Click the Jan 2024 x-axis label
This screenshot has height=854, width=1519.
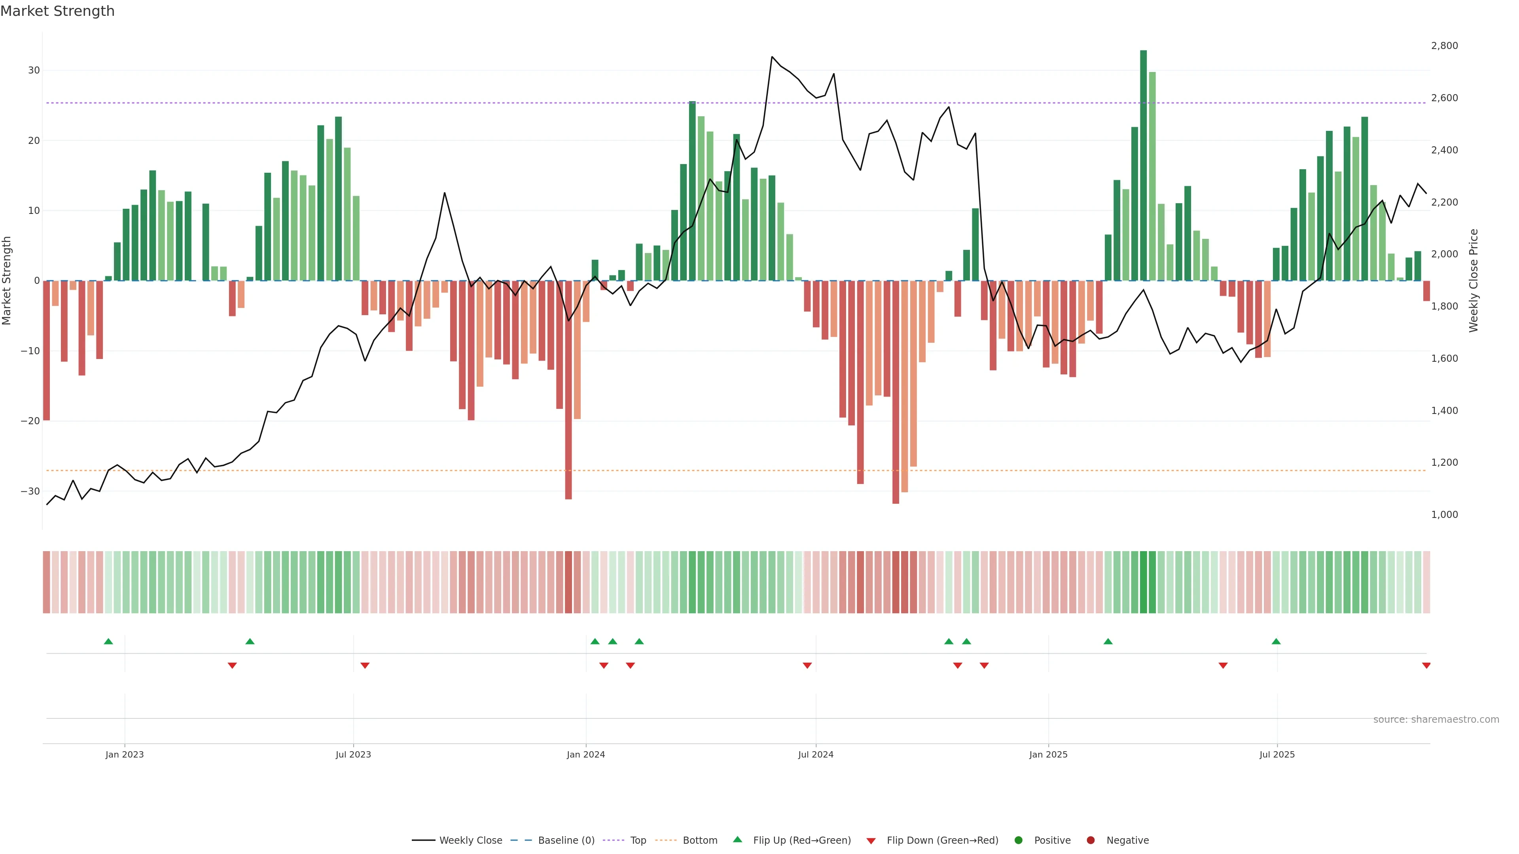point(585,754)
